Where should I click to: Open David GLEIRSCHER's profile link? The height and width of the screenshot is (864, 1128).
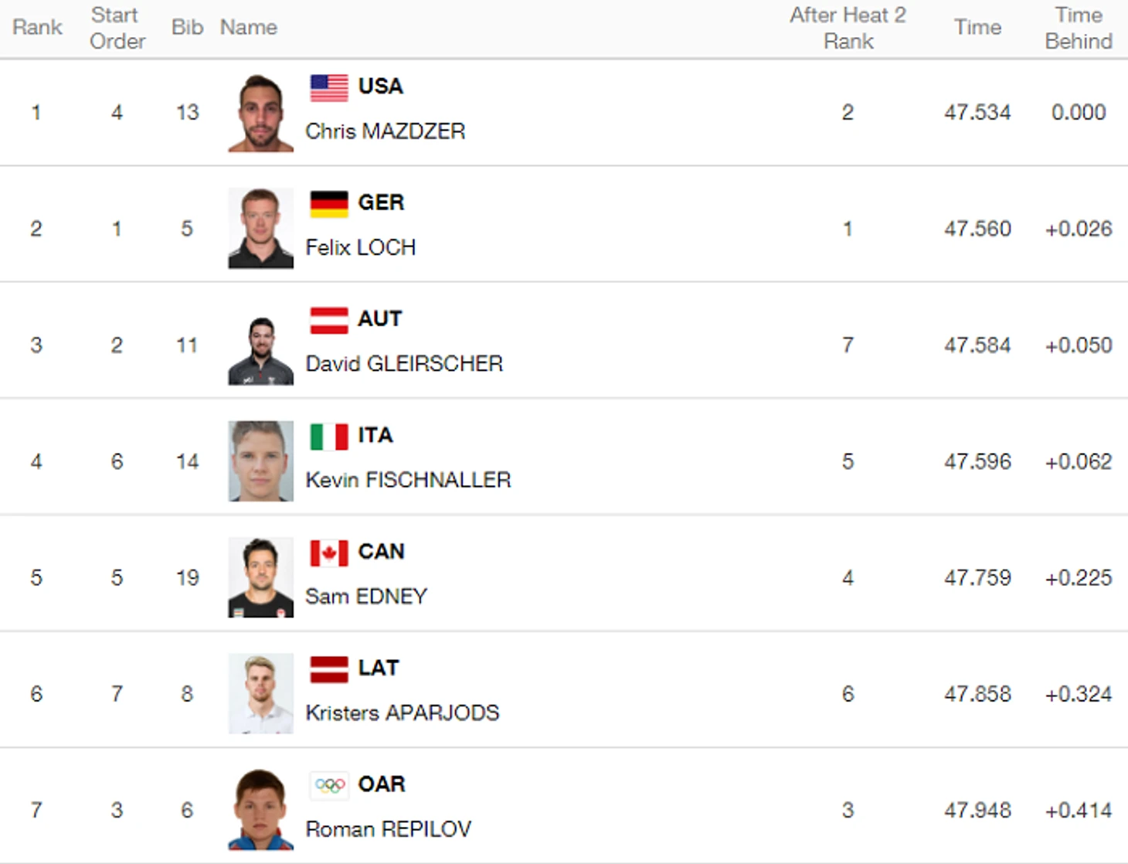coord(404,364)
